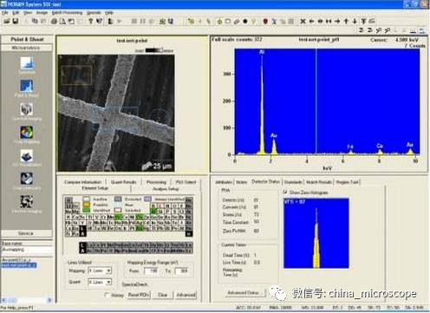
Task: Click the From energy range input field
Action: 151,271
